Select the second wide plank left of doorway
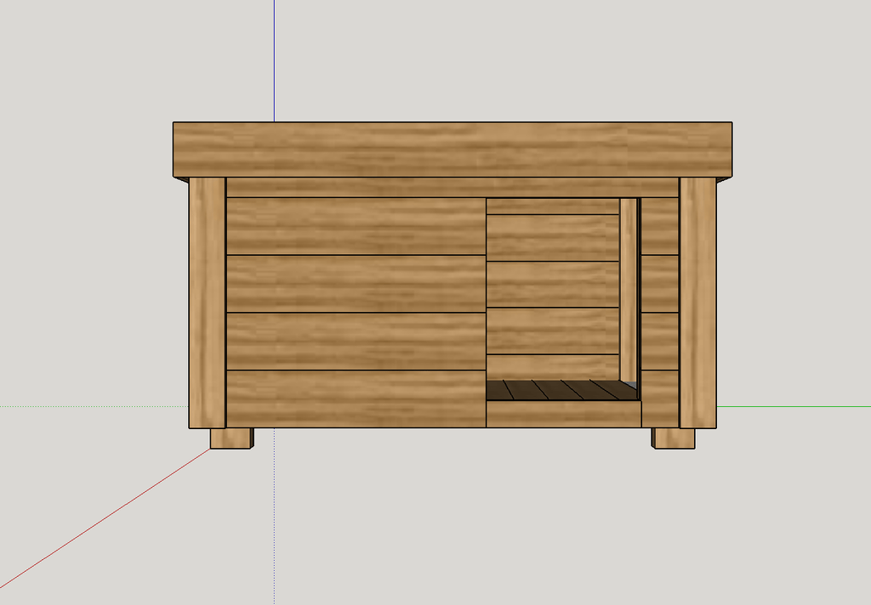 point(356,284)
